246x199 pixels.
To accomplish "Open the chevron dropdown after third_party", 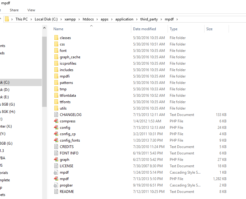I will 161,19.
